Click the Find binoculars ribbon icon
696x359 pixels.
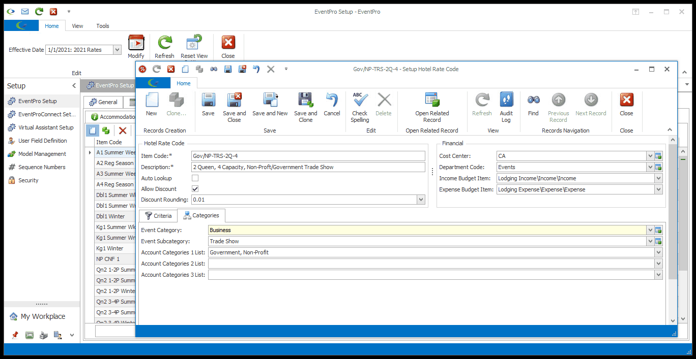[x=533, y=100]
